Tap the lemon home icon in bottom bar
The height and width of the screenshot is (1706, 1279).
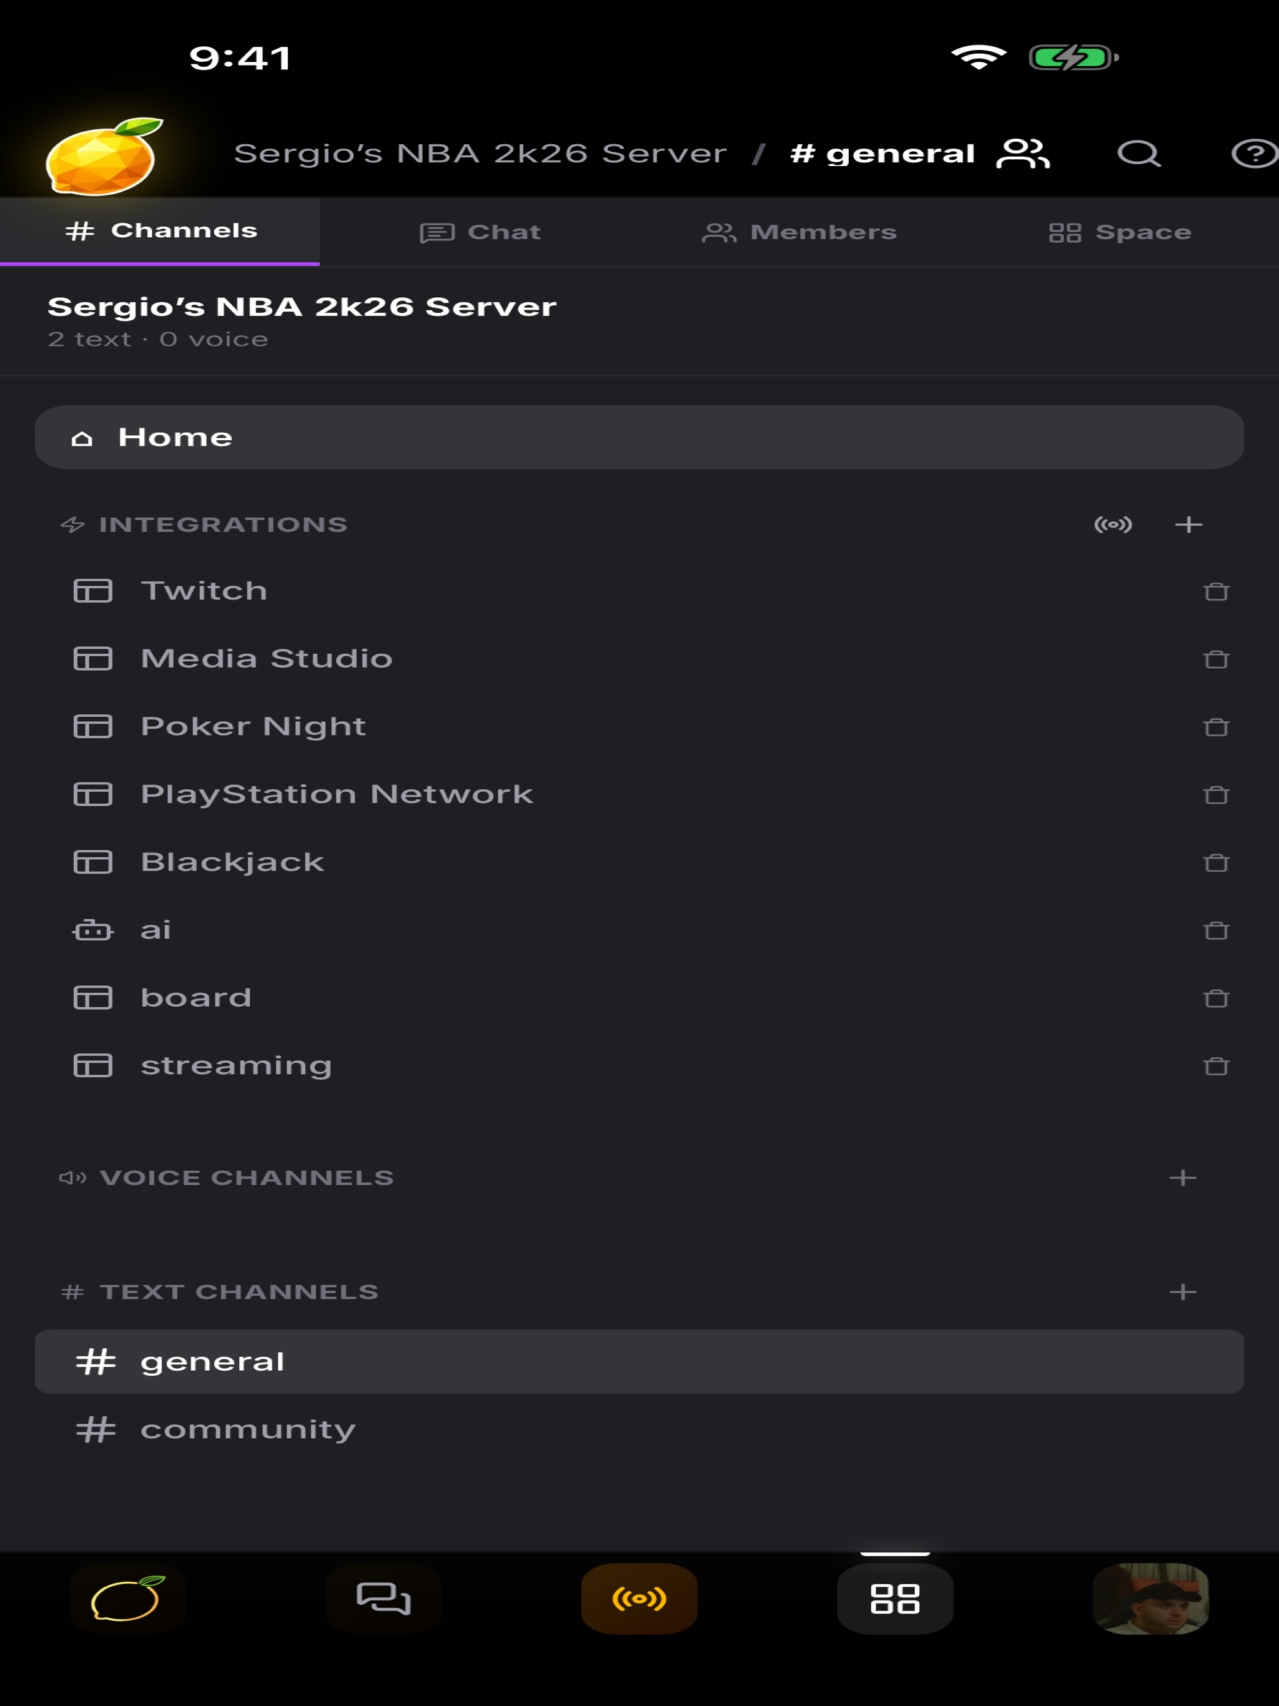pos(127,1598)
